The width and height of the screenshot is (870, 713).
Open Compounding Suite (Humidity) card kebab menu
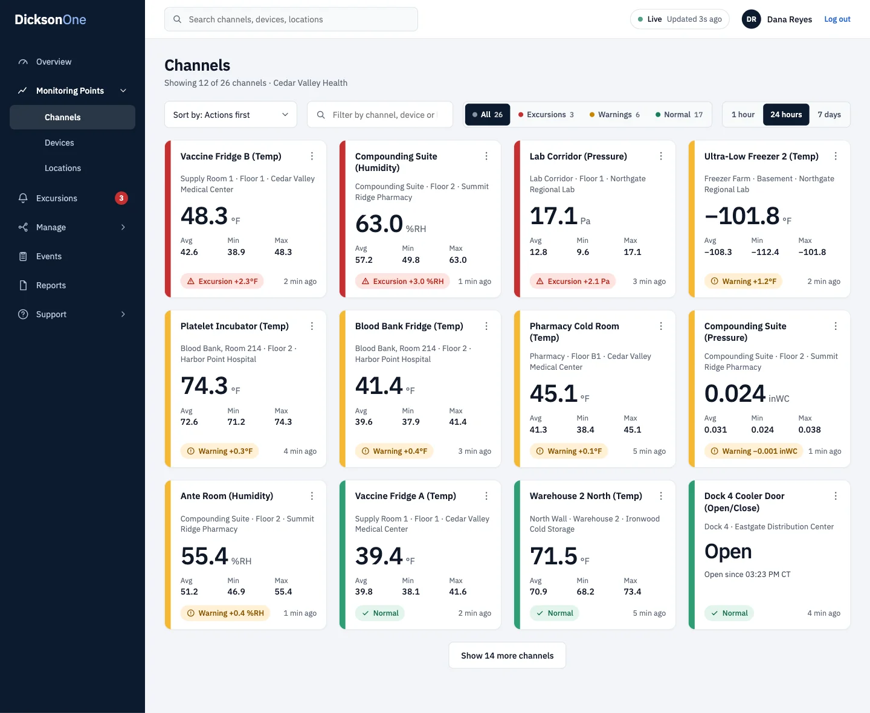[x=486, y=156]
